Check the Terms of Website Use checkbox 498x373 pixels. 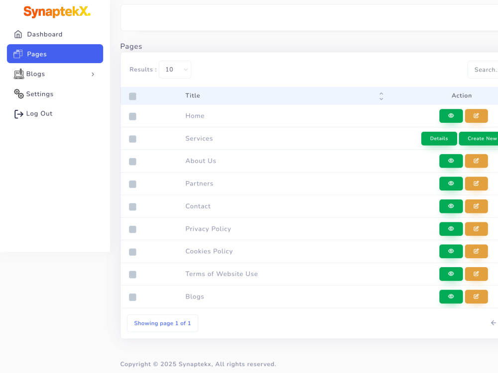pyautogui.click(x=133, y=275)
